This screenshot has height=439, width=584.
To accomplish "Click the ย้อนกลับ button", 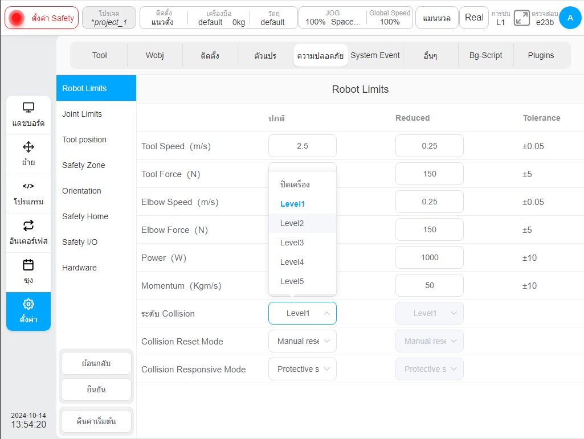I will coord(96,363).
